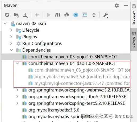Click Dependencies folder library icon
137x122 pixels.
point(19,50)
